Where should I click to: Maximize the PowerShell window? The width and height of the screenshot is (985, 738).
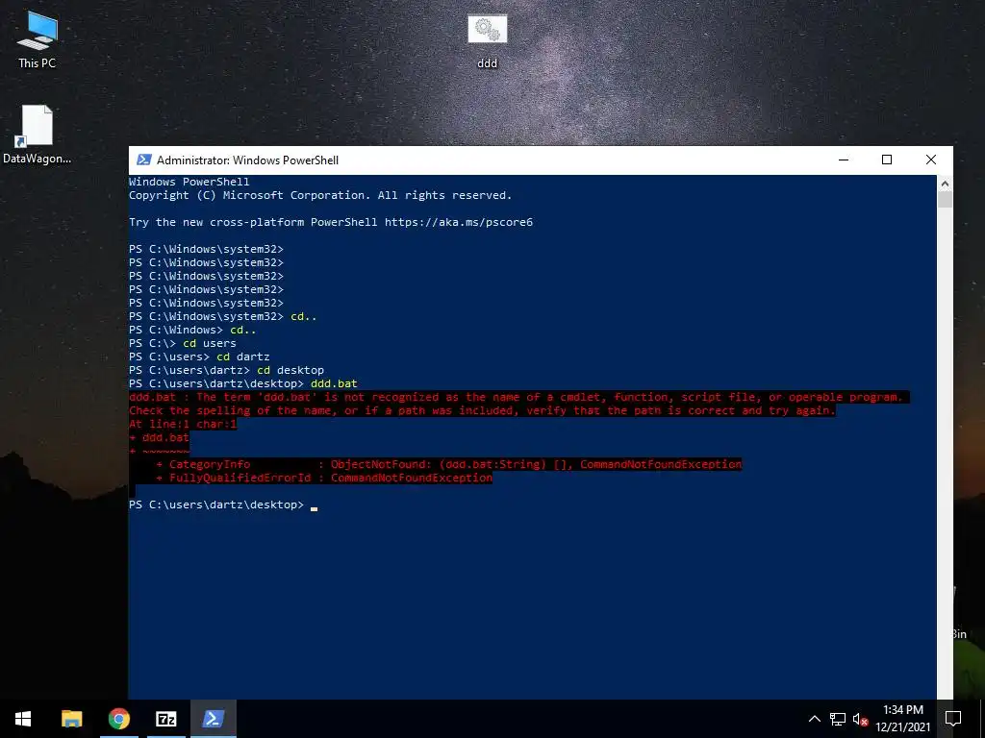point(887,160)
